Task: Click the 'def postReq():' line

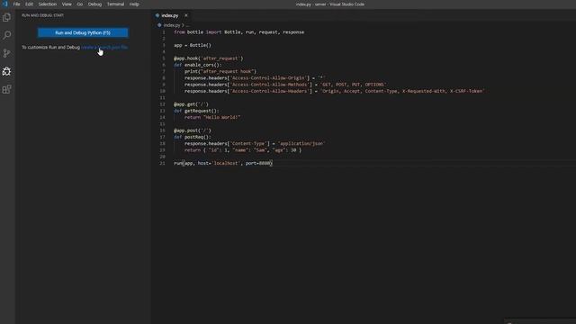Action: point(193,137)
